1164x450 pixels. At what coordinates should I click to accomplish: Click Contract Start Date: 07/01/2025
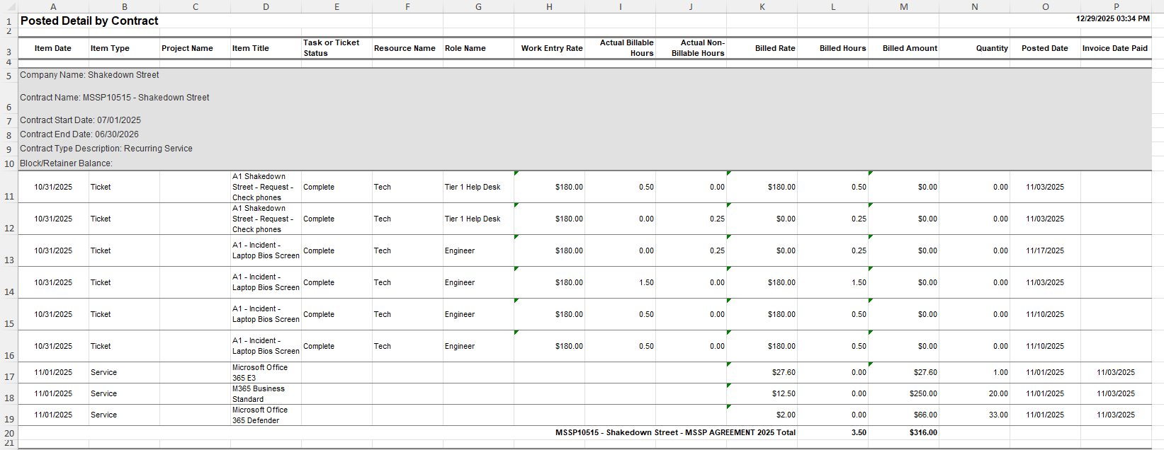pos(80,120)
